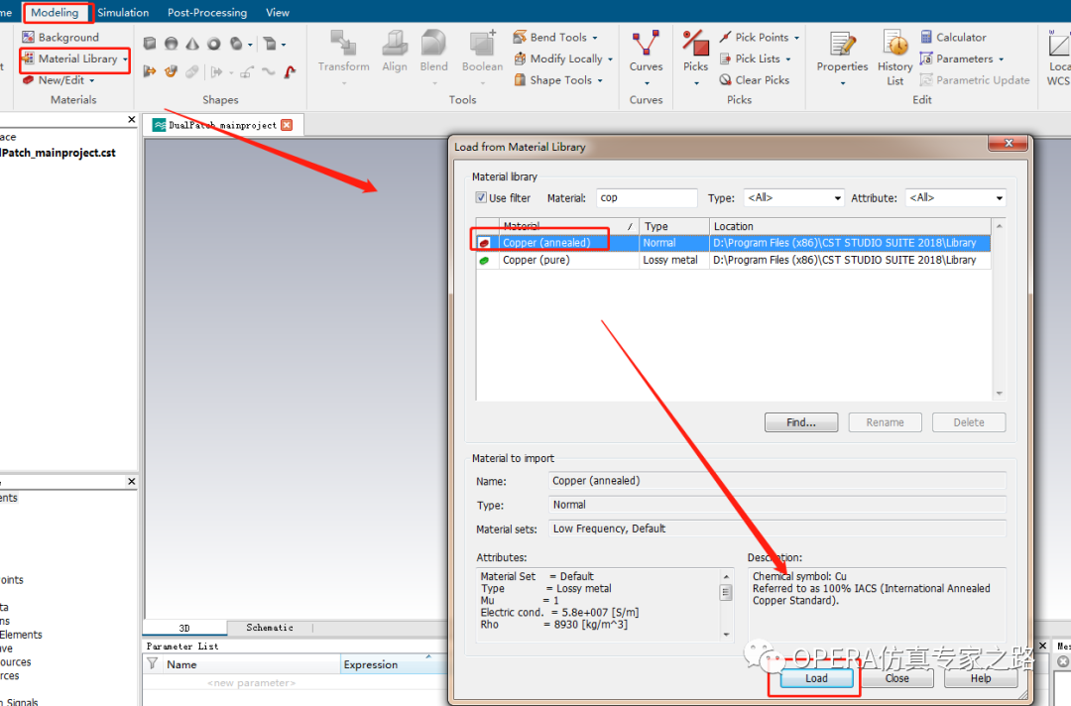Viewport: 1071px width, 706px height.
Task: Click the Material Library icon
Action: click(x=28, y=59)
